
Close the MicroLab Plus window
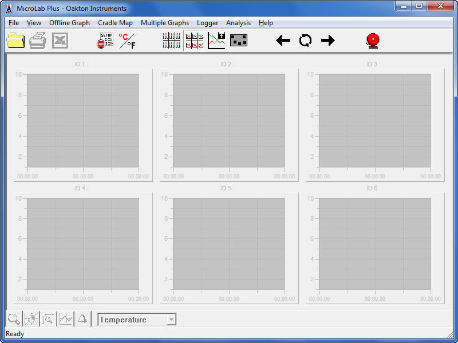click(x=440, y=6)
